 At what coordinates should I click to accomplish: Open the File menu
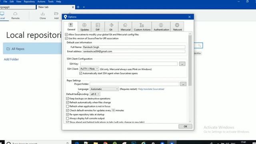(x=5, y=2)
